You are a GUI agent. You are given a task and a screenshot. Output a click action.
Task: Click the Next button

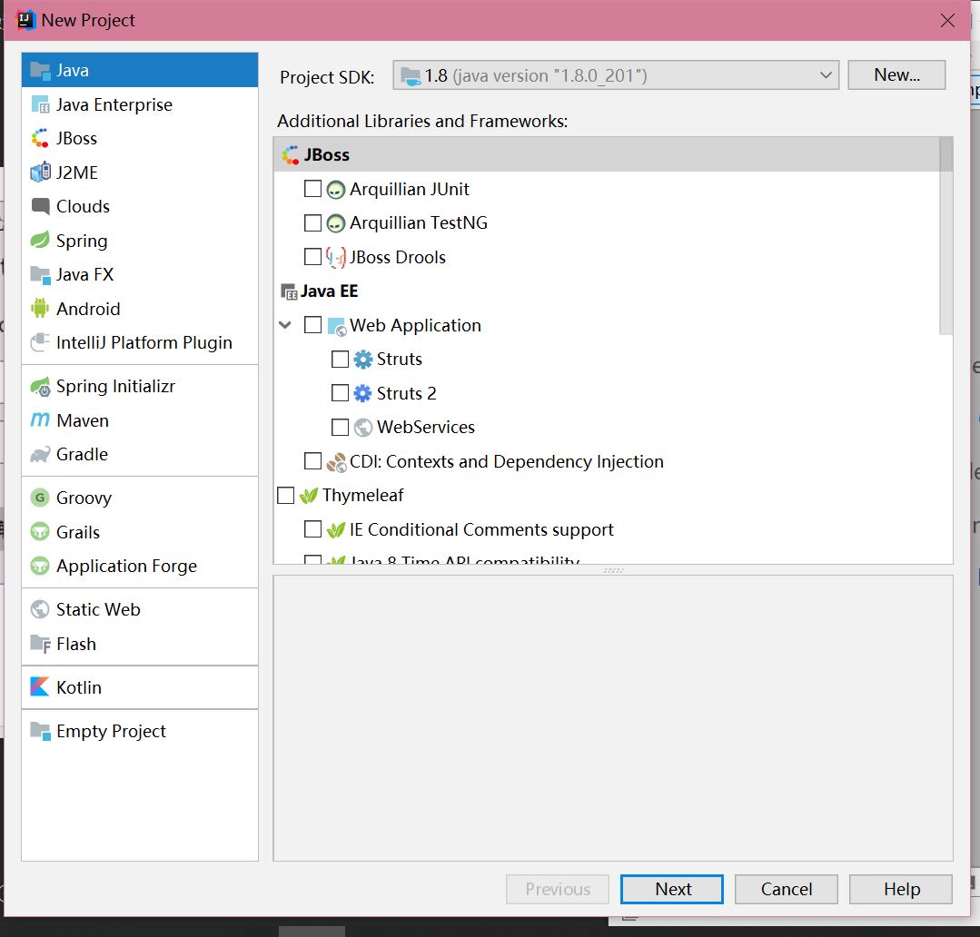coord(672,889)
